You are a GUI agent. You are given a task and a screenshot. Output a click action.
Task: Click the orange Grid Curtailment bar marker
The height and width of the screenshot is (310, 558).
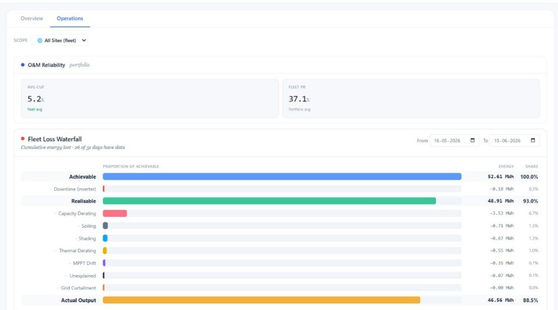click(104, 288)
